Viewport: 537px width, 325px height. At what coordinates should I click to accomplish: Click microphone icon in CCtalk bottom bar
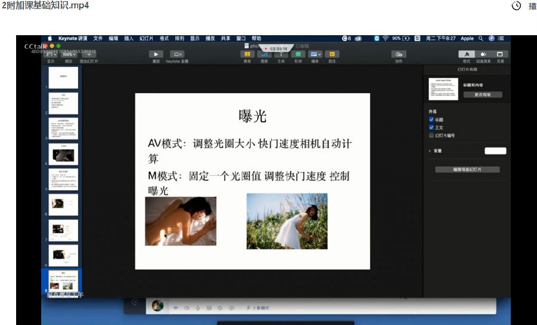click(197, 308)
